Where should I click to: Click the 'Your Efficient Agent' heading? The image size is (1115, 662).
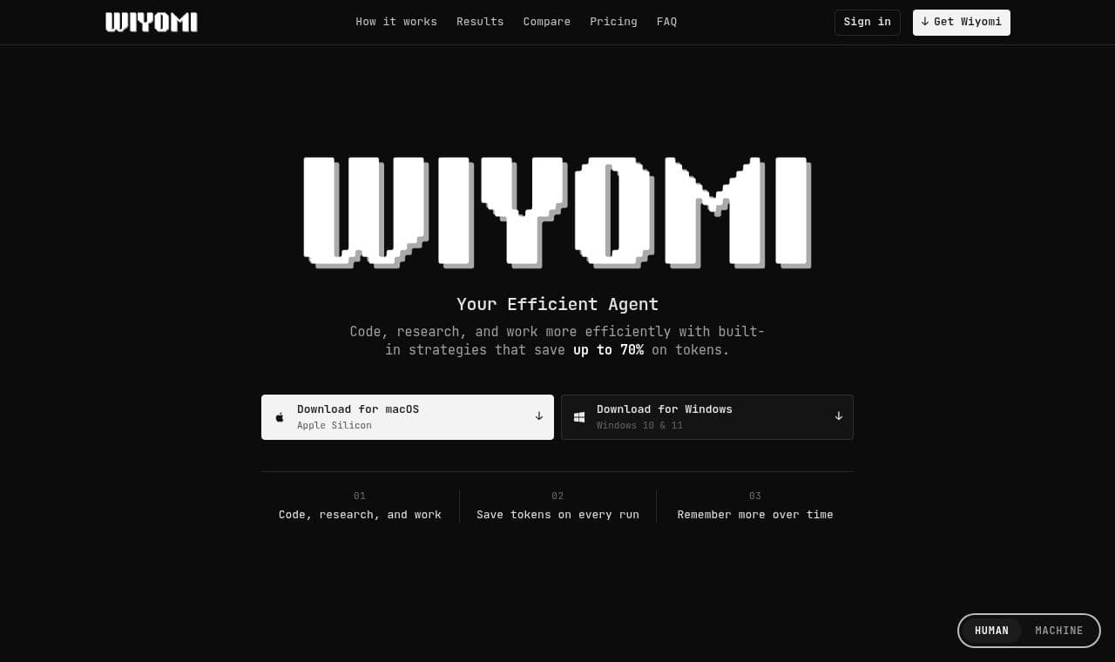tap(557, 304)
